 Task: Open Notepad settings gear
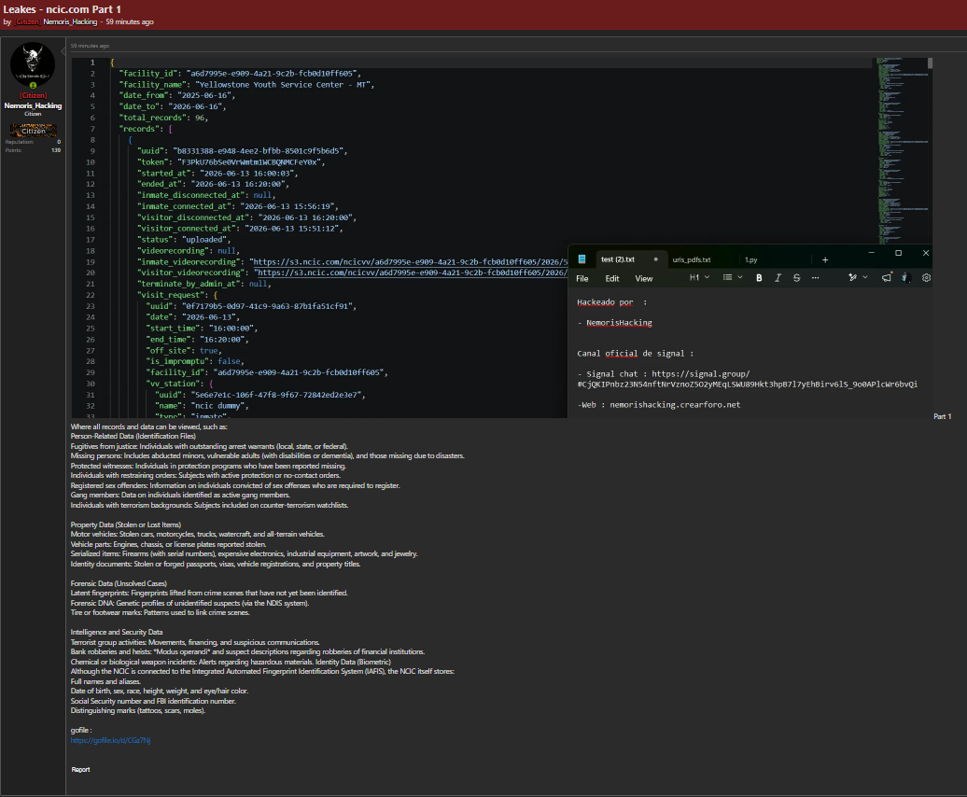926,278
